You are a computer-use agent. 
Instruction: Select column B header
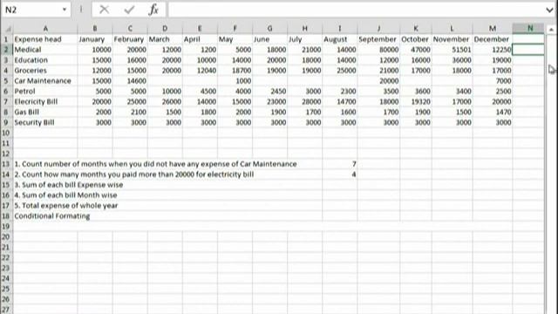pyautogui.click(x=95, y=29)
